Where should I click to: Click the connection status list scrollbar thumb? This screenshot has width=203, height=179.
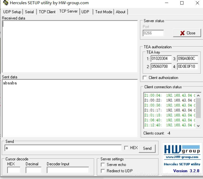pos(198,108)
